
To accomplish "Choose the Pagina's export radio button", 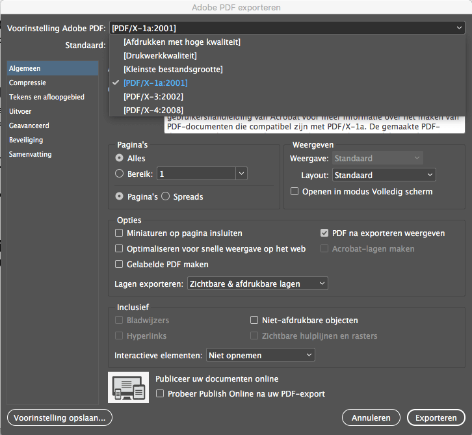I will 119,196.
